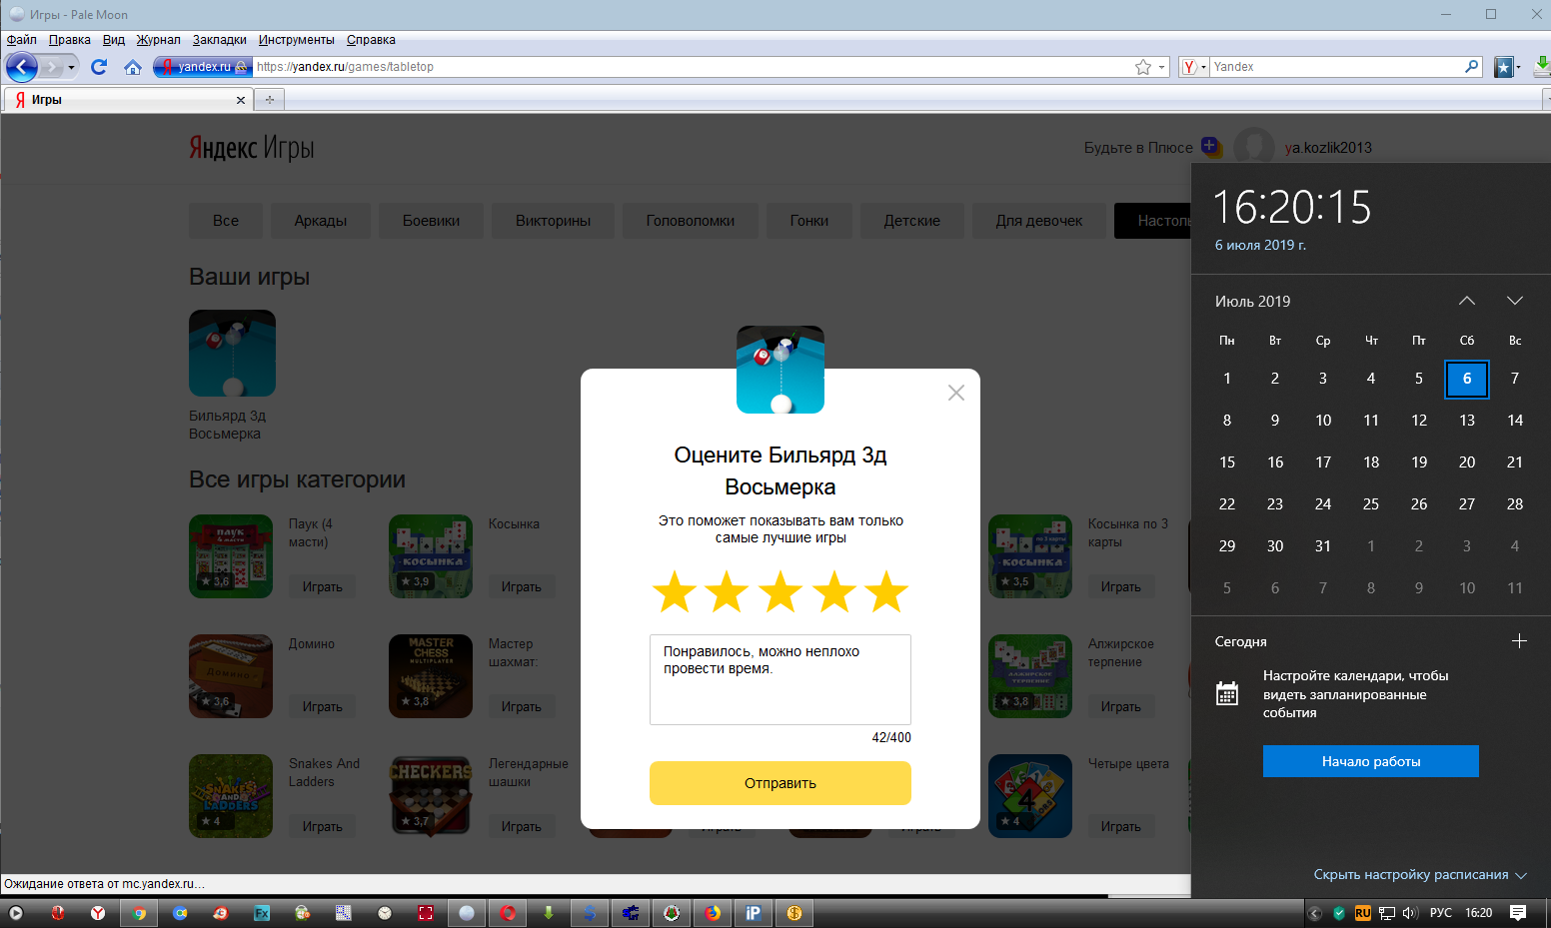Open the Yandex search engine selector dropdown
Viewport: 1551px width, 928px height.
1194,67
